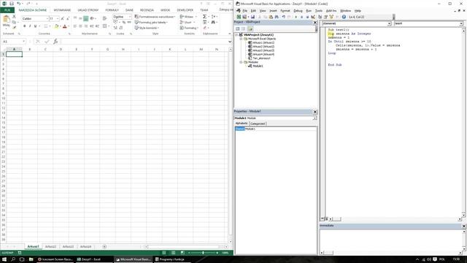
Task: Open the font size dropdown in Excel
Action: point(58,18)
